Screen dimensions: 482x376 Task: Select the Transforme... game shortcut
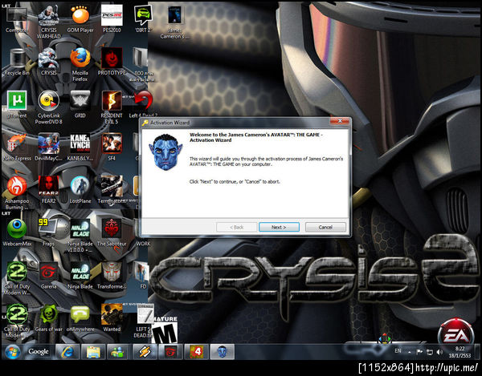(112, 276)
